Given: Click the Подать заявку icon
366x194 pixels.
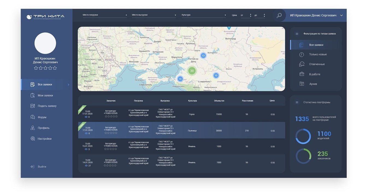Looking at the screenshot, I should click(x=33, y=106).
